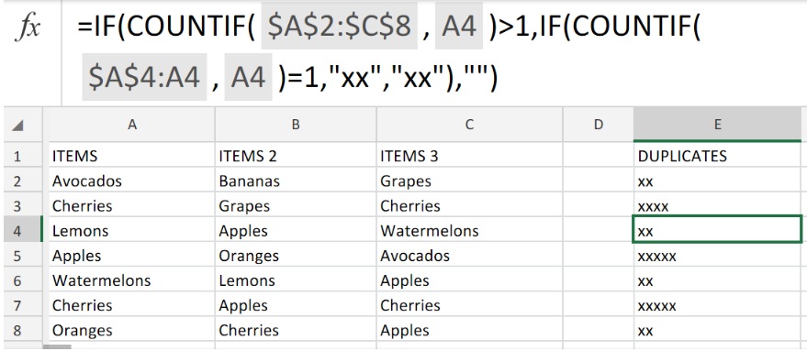
Task: Select column B header
Action: click(296, 125)
